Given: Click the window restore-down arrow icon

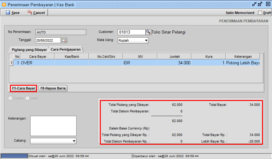Looking at the screenshot, I should coord(255,4).
